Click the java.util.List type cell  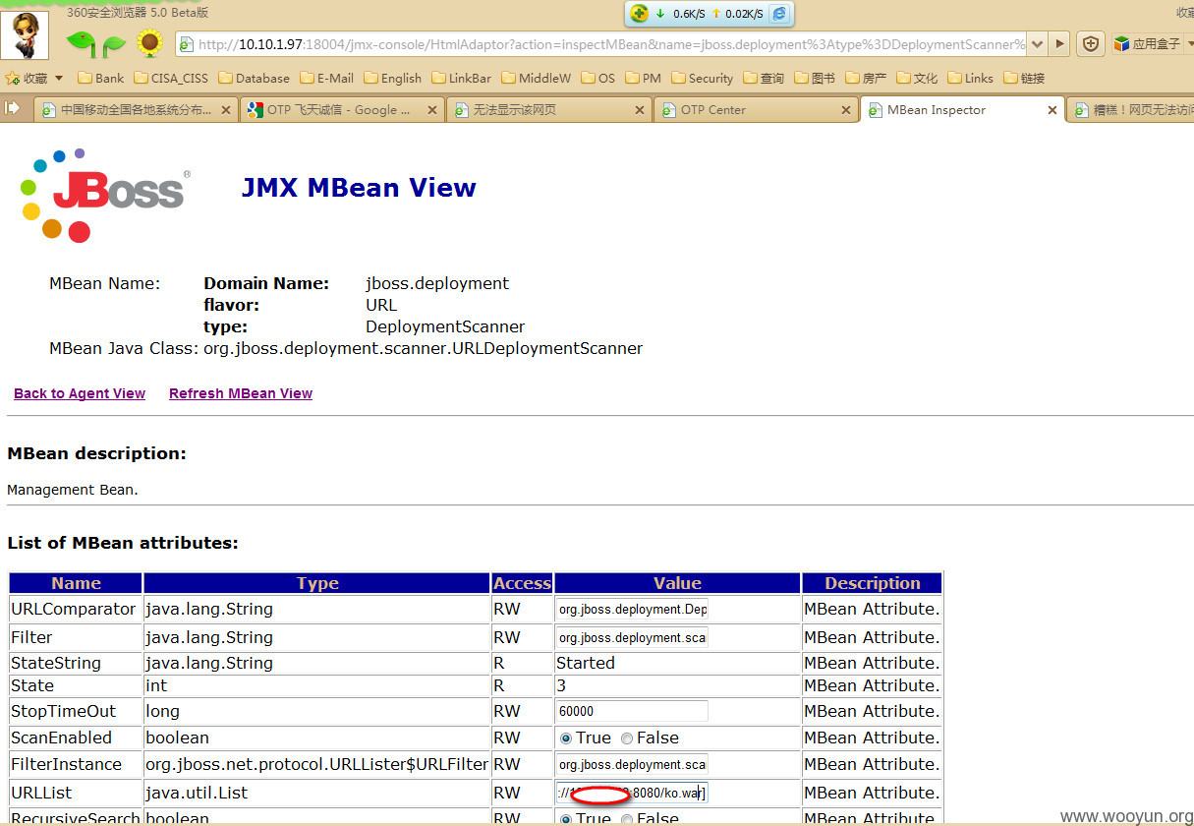coord(317,793)
